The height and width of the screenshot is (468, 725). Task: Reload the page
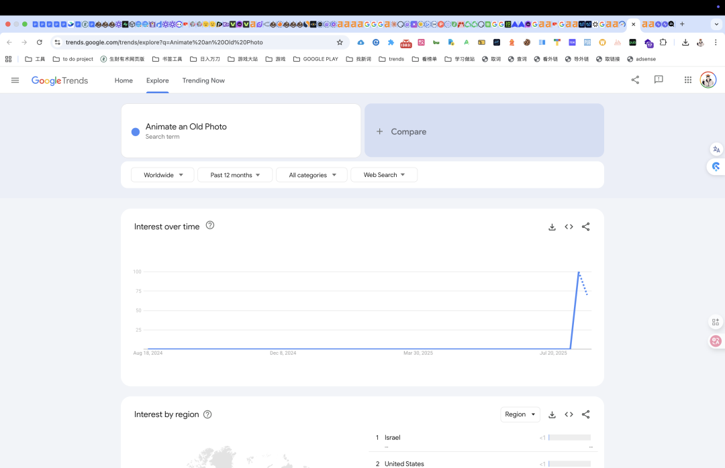(x=40, y=42)
